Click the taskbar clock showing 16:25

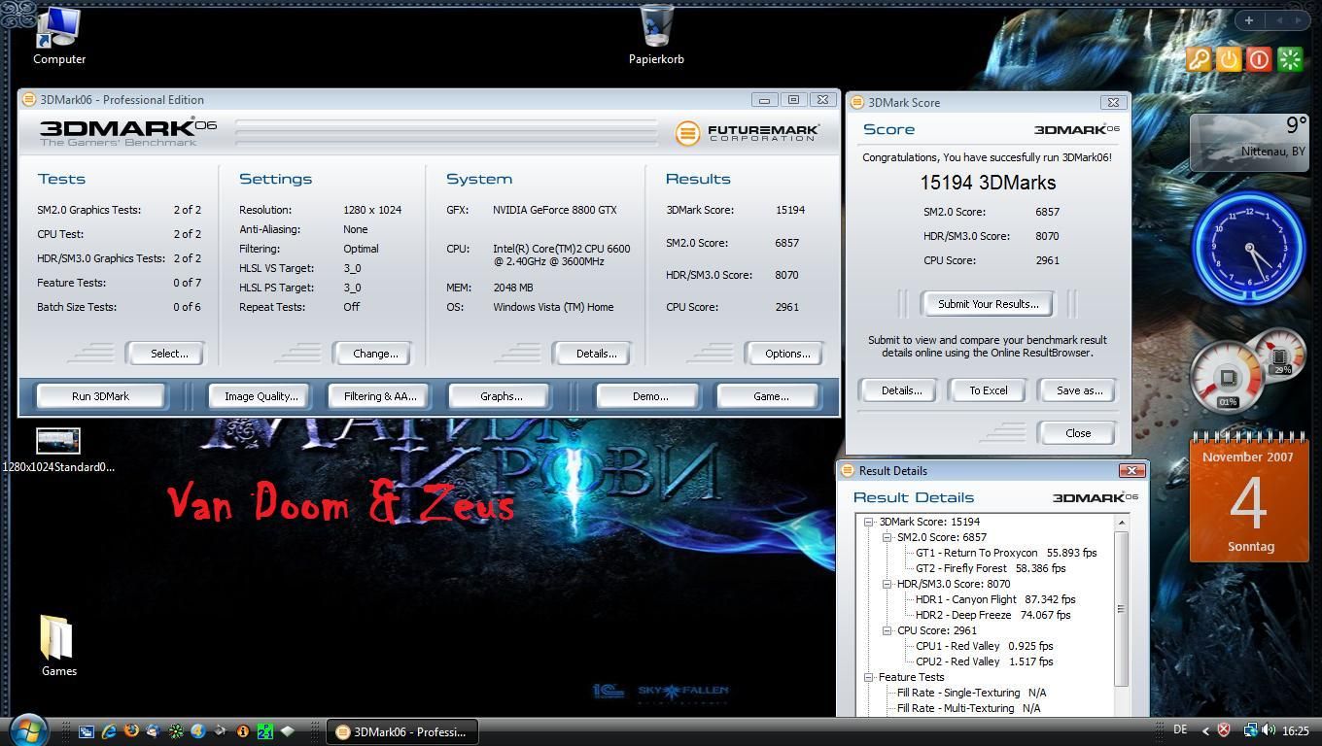click(1296, 730)
